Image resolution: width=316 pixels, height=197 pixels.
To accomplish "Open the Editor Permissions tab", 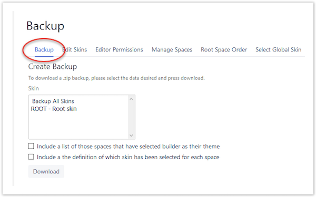I will click(x=119, y=50).
